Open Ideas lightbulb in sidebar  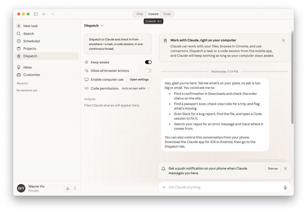coord(19,67)
